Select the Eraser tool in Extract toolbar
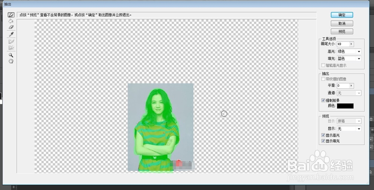The height and width of the screenshot is (190, 374). (11, 27)
